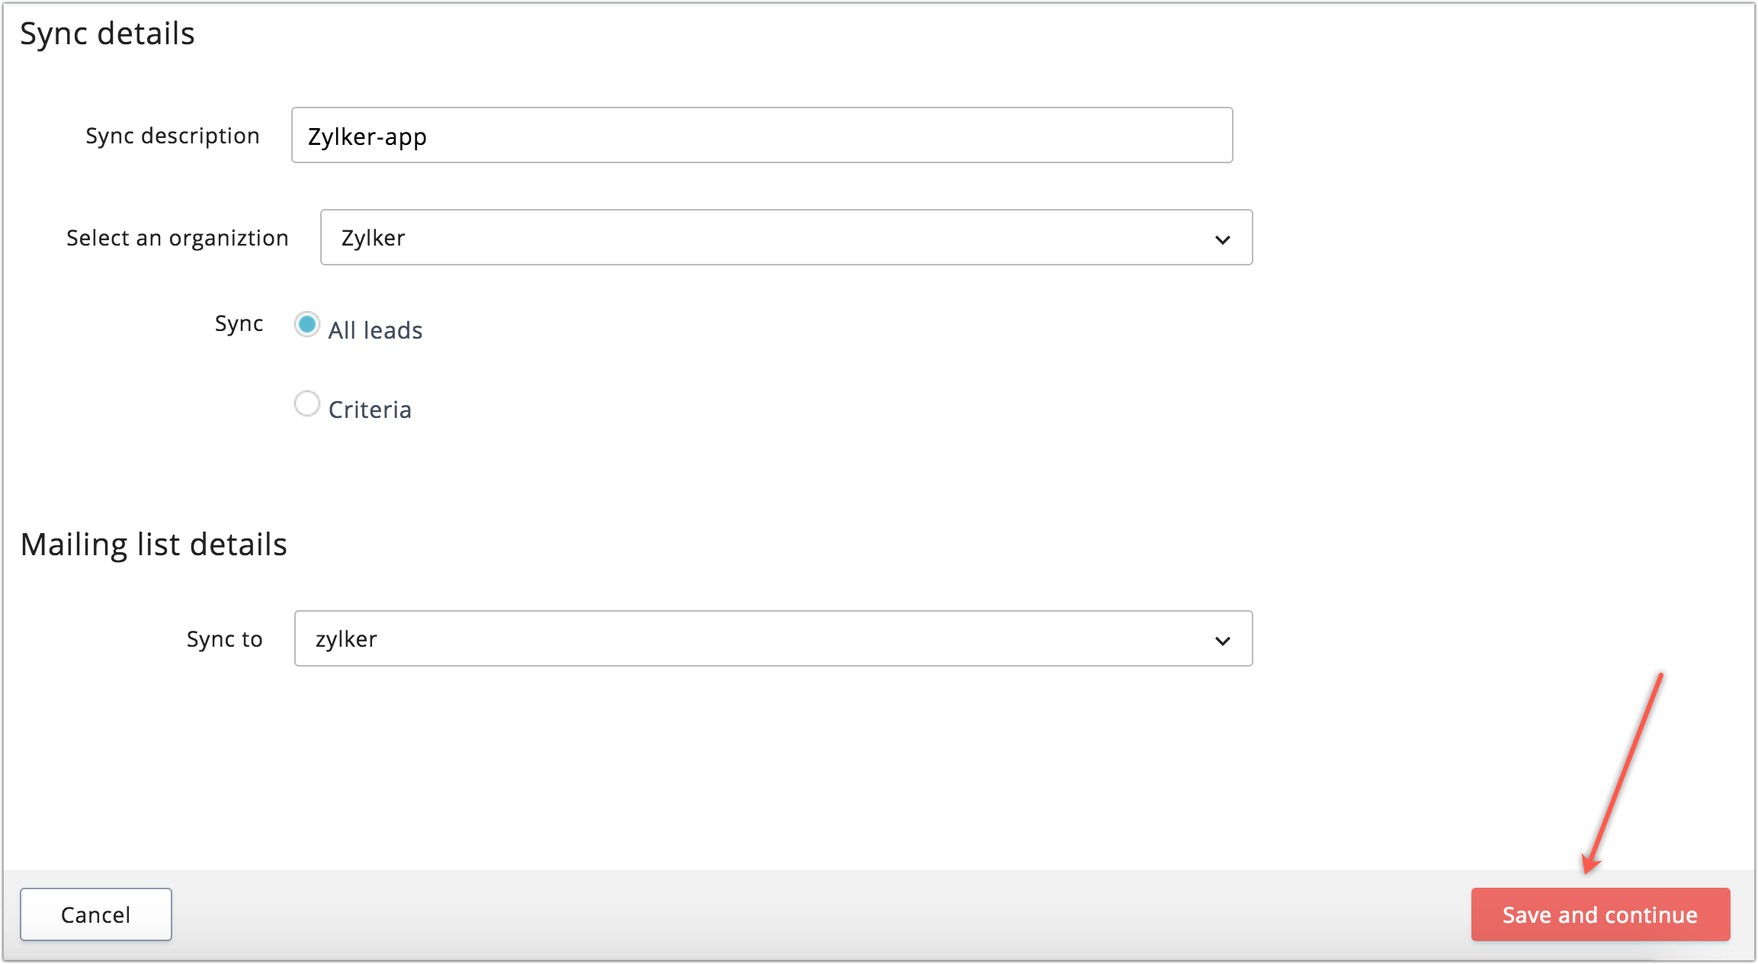Open the Sync to mailing list dropdown
Image resolution: width=1758 pixels, height=964 pixels.
click(x=772, y=639)
